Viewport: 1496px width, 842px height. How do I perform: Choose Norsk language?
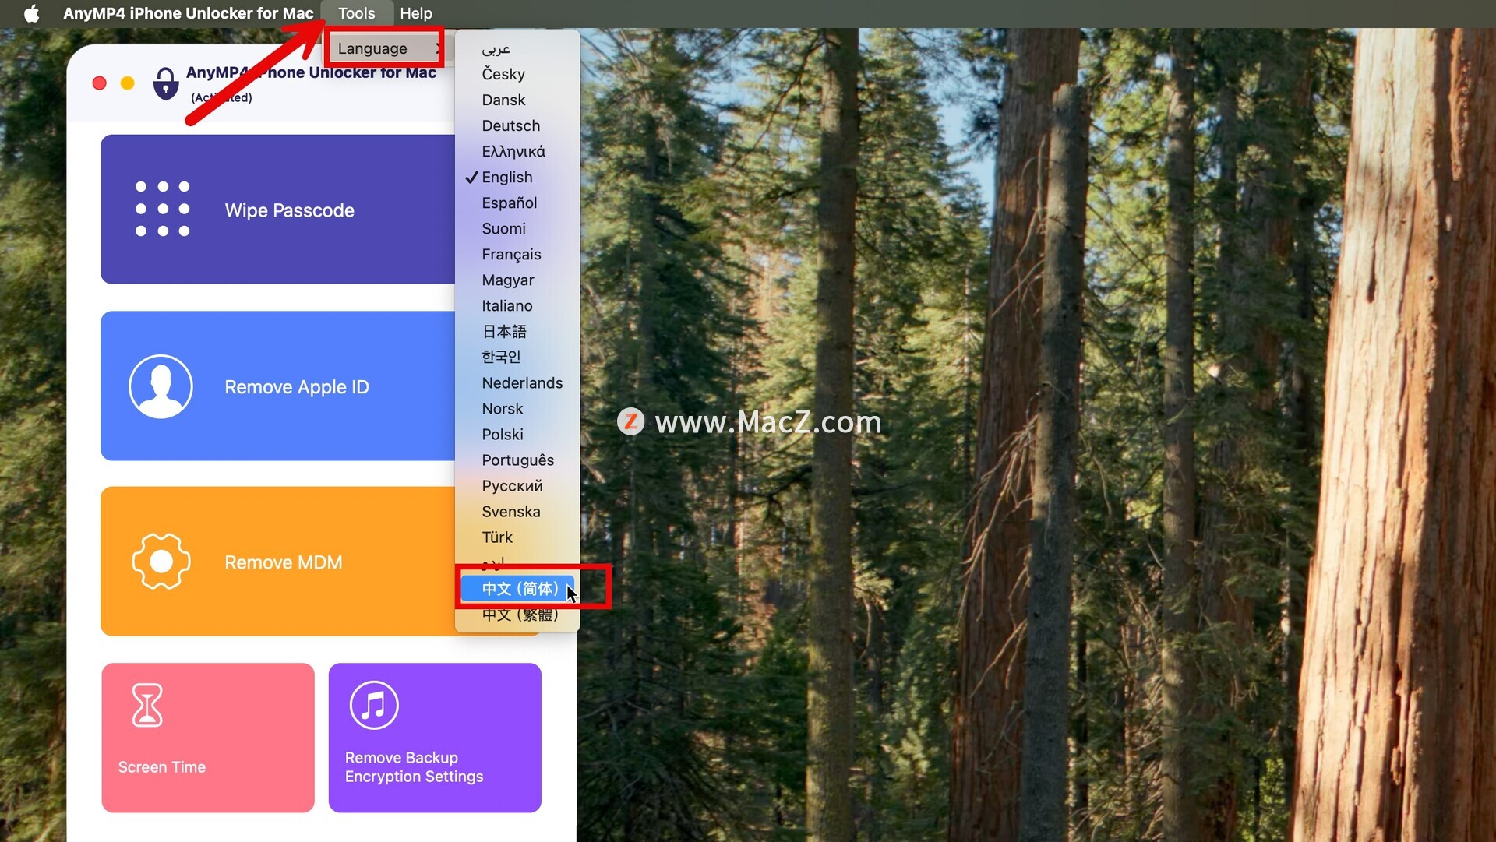pos(517,408)
